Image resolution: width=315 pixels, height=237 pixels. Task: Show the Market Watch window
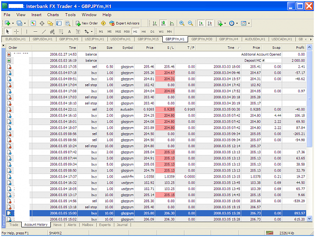[33, 23]
